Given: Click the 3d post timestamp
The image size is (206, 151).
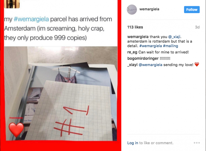Looking at the screenshot, I should pyautogui.click(x=197, y=27).
